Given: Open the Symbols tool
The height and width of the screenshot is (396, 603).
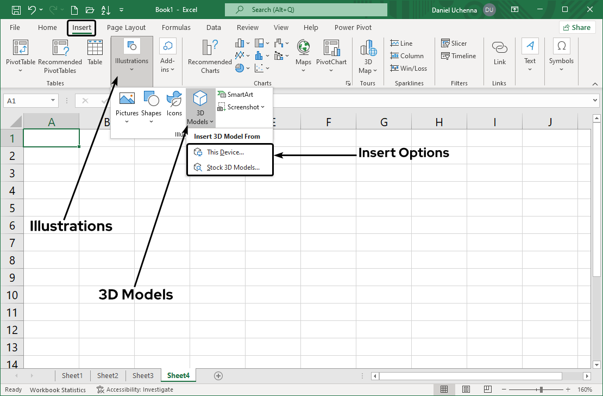Looking at the screenshot, I should click(561, 53).
